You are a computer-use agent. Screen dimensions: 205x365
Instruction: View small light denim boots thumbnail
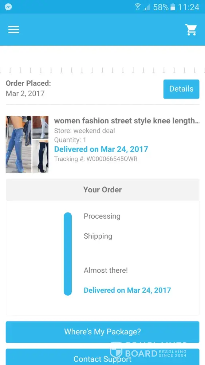(x=40, y=127)
